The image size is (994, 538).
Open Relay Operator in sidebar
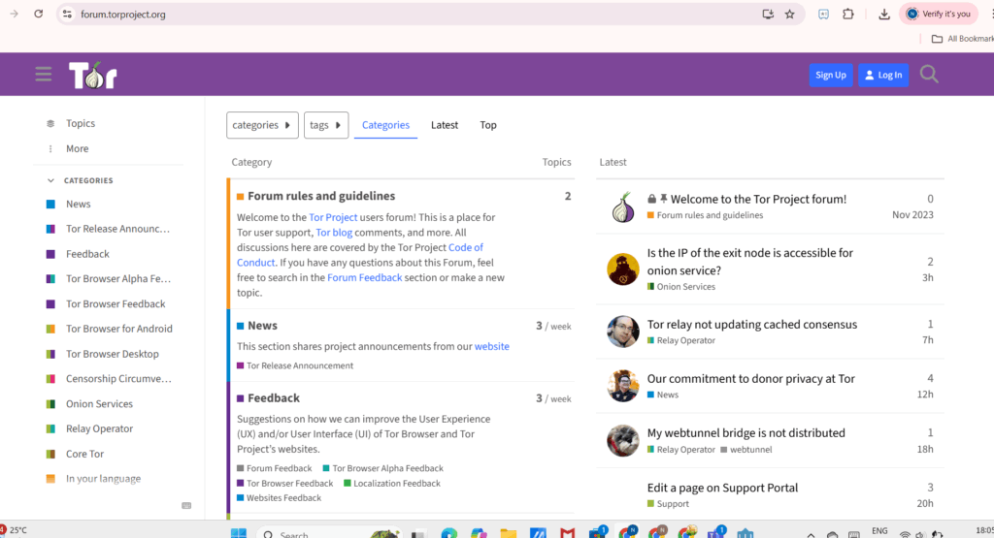coord(100,428)
